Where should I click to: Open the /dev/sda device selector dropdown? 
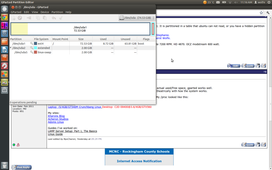[x=137, y=18]
